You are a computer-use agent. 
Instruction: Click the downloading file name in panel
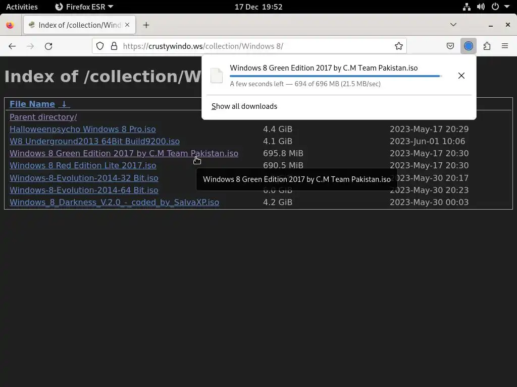coord(324,68)
